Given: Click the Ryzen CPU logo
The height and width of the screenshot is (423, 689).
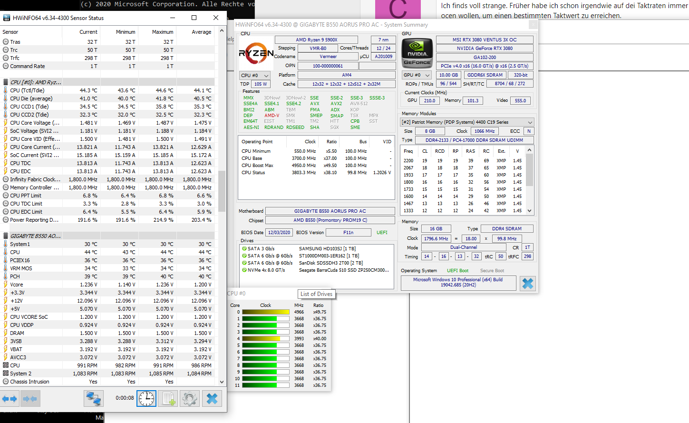Looking at the screenshot, I should [x=256, y=53].
